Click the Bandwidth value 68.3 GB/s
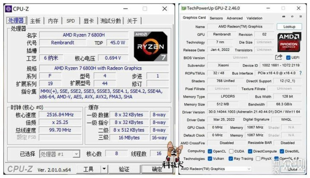 [x=284, y=104]
